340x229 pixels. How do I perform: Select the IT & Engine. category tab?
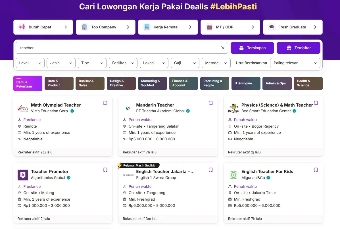tap(246, 84)
